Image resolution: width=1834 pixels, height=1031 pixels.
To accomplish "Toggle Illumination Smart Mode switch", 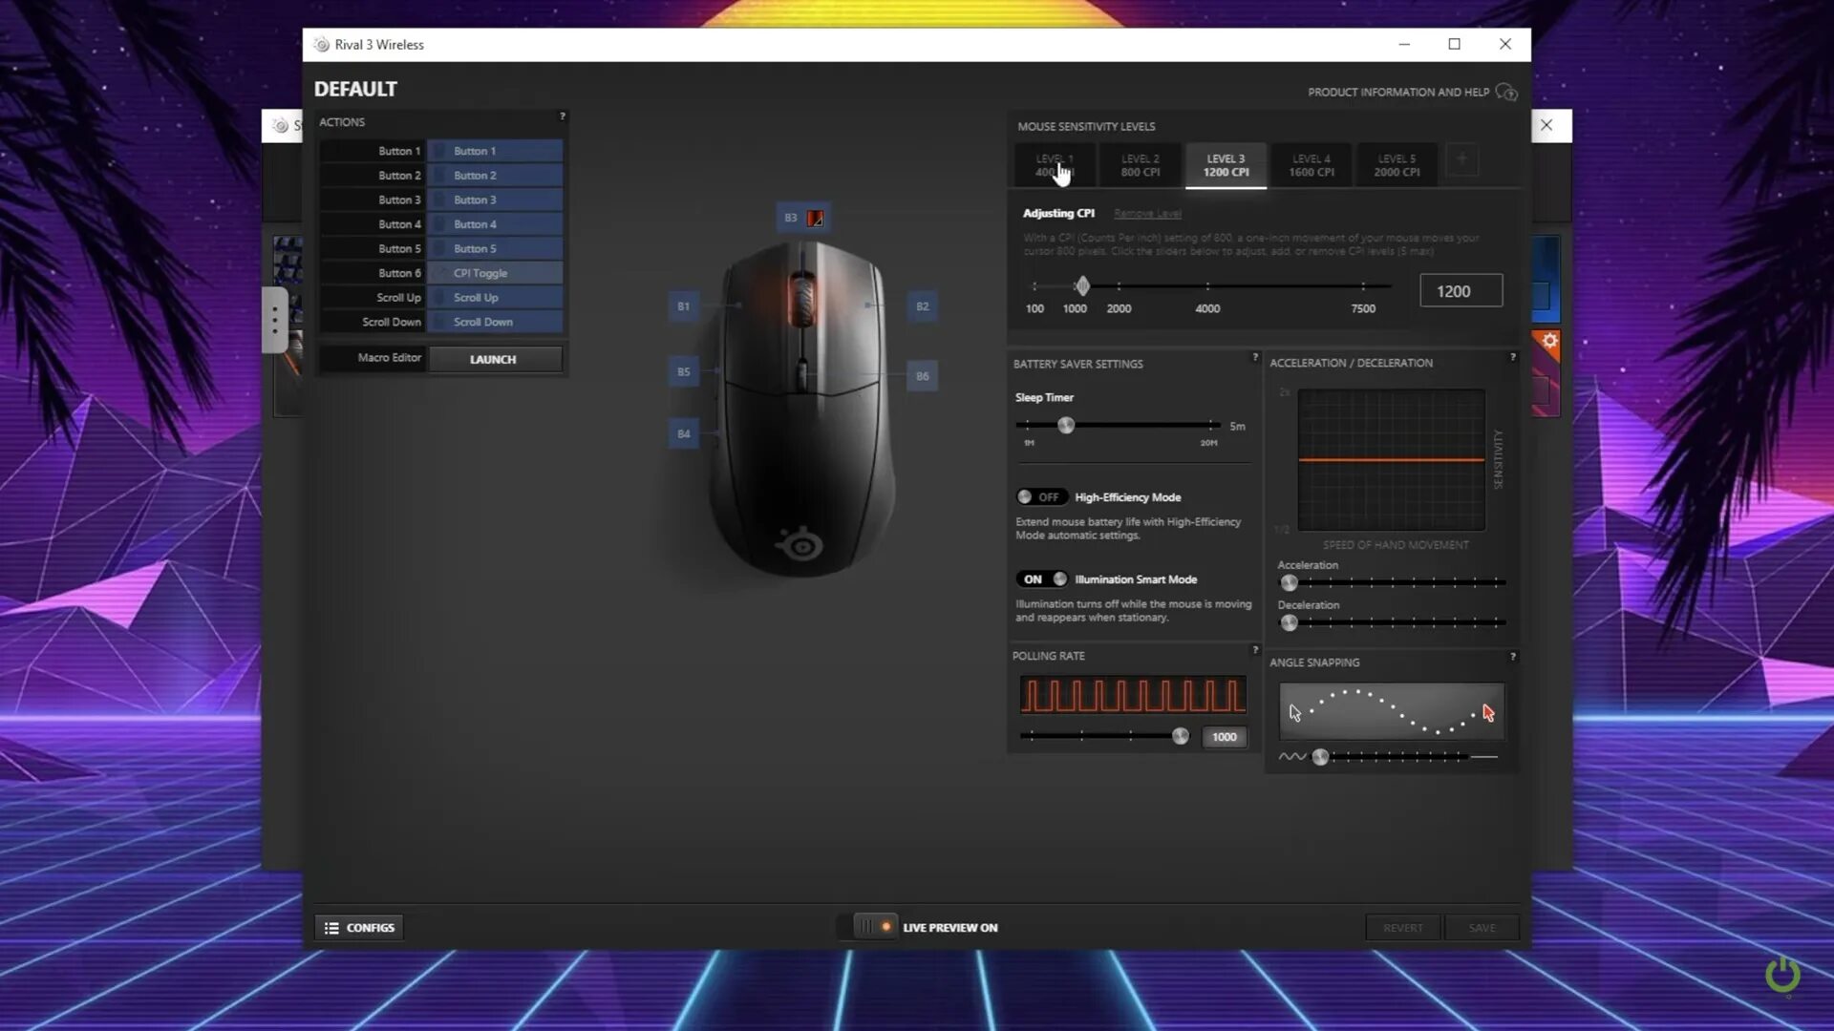I will coord(1041,579).
